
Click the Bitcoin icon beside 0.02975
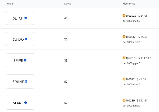tap(124, 58)
